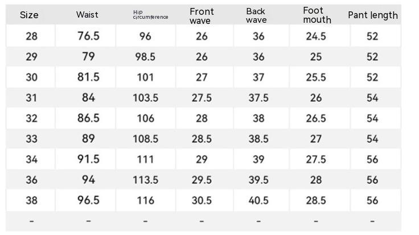
Task: Click front wave value 28 for size 32
Action: click(202, 118)
